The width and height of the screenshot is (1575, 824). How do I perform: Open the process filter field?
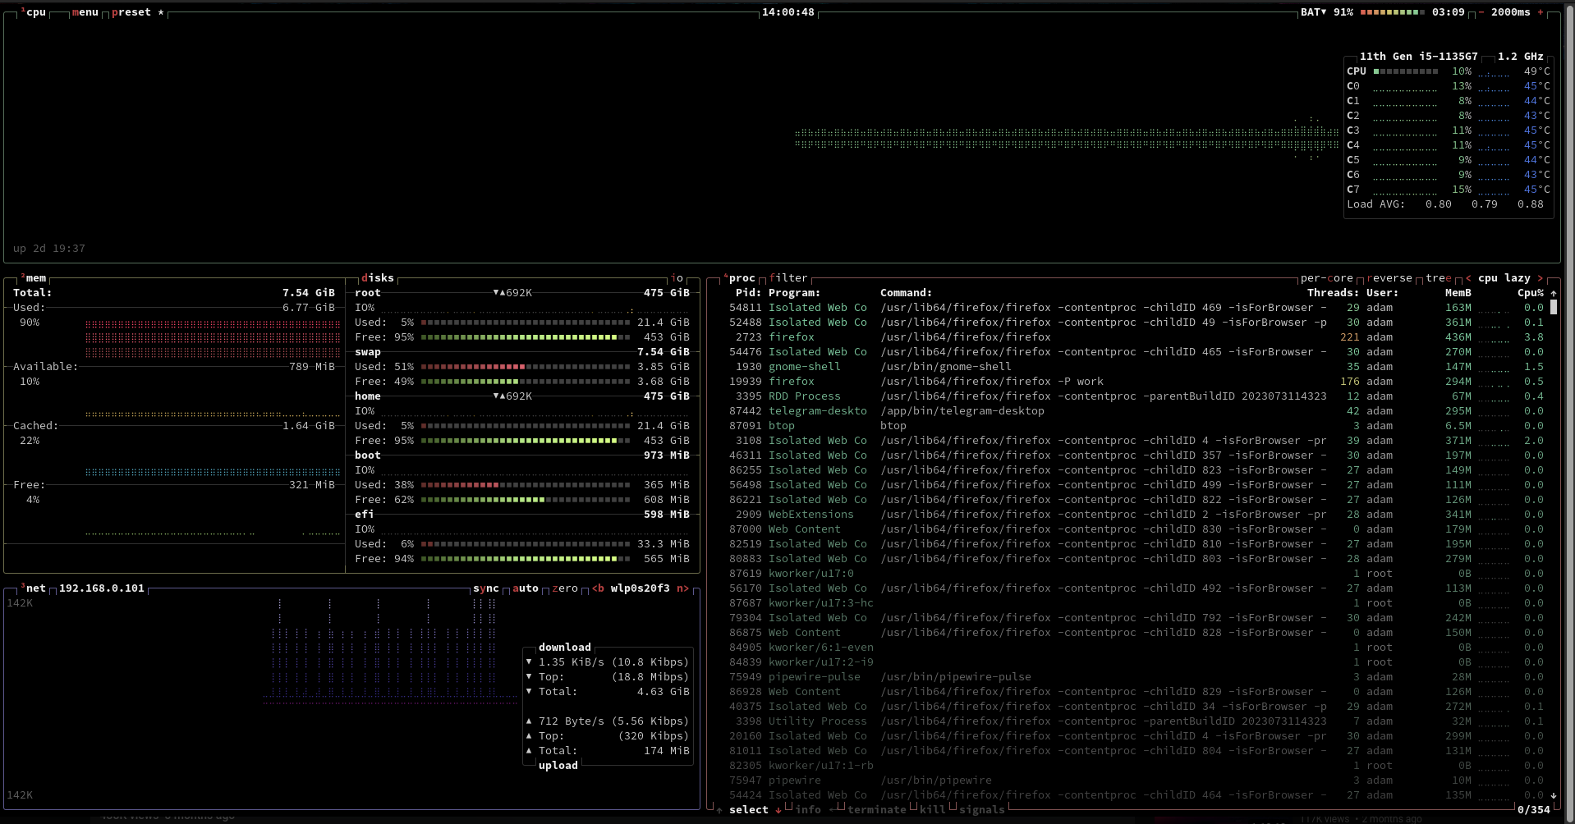tap(788, 278)
